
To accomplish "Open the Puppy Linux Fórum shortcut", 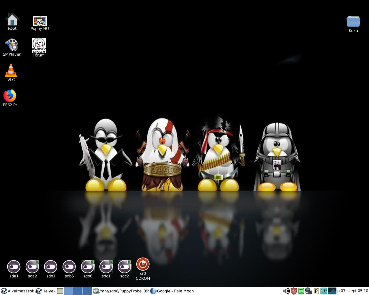I will [39, 46].
